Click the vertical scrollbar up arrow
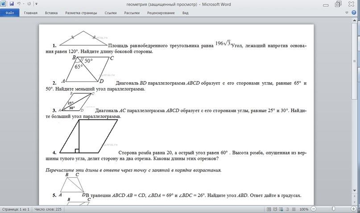The height and width of the screenshot is (213, 360). coord(355,20)
